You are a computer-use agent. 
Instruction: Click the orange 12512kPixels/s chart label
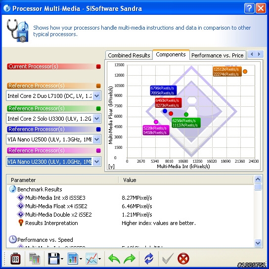tap(227, 72)
